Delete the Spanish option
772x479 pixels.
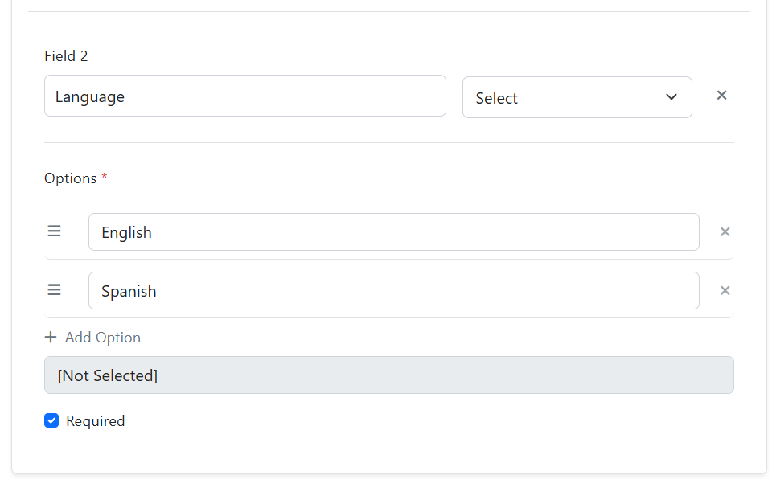click(725, 291)
